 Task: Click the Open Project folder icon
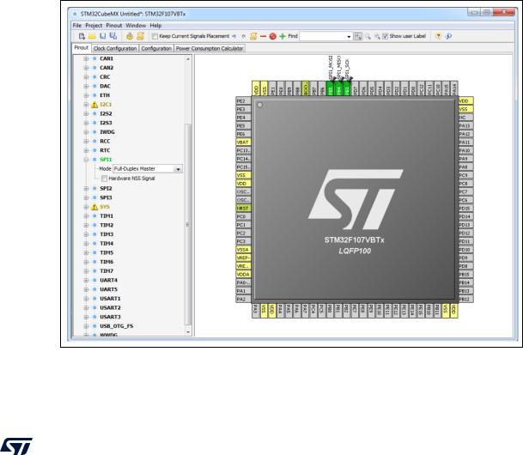click(92, 36)
